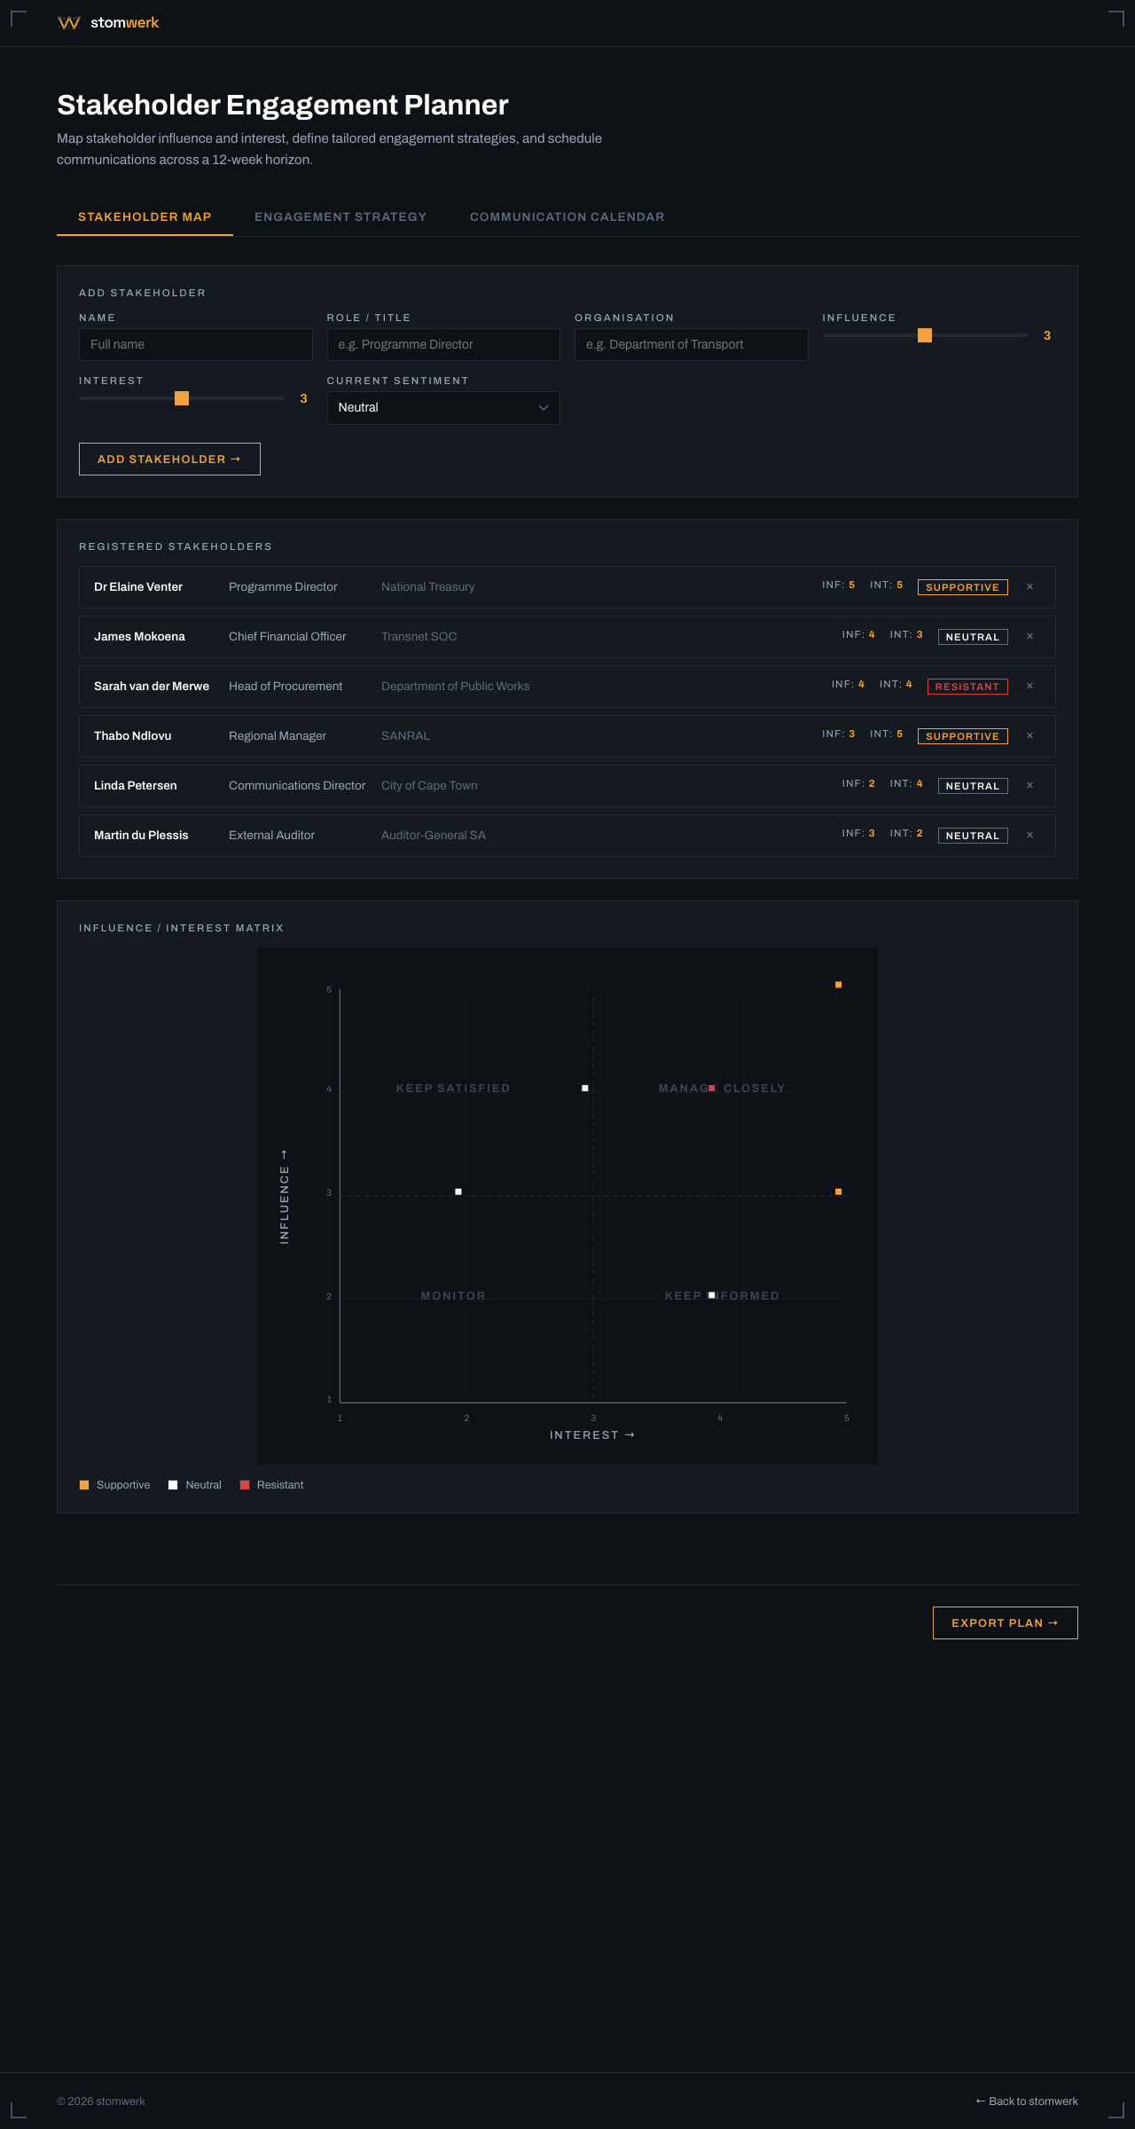Remove Sarah van der Merwe entry
The width and height of the screenshot is (1135, 2129).
click(x=1029, y=686)
